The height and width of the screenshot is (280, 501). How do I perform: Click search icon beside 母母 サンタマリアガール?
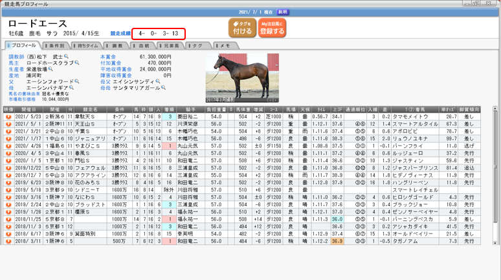coord(164,87)
